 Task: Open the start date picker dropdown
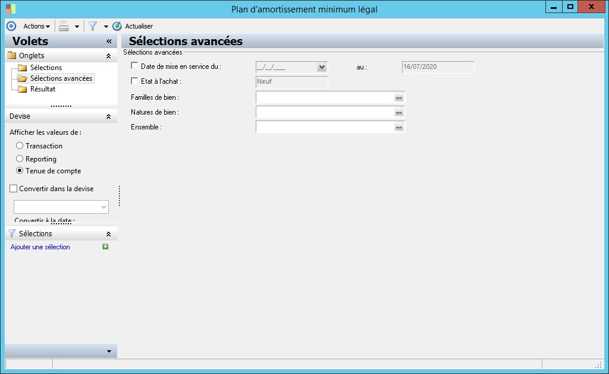pos(322,67)
